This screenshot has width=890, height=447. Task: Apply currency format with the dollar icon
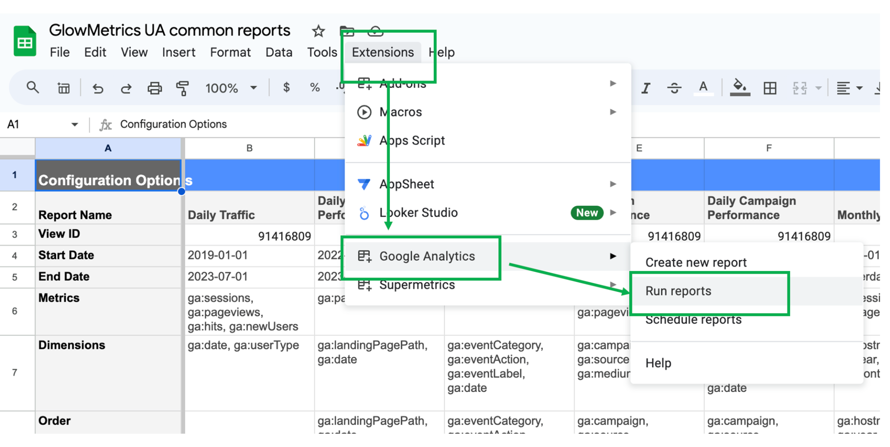(x=286, y=88)
